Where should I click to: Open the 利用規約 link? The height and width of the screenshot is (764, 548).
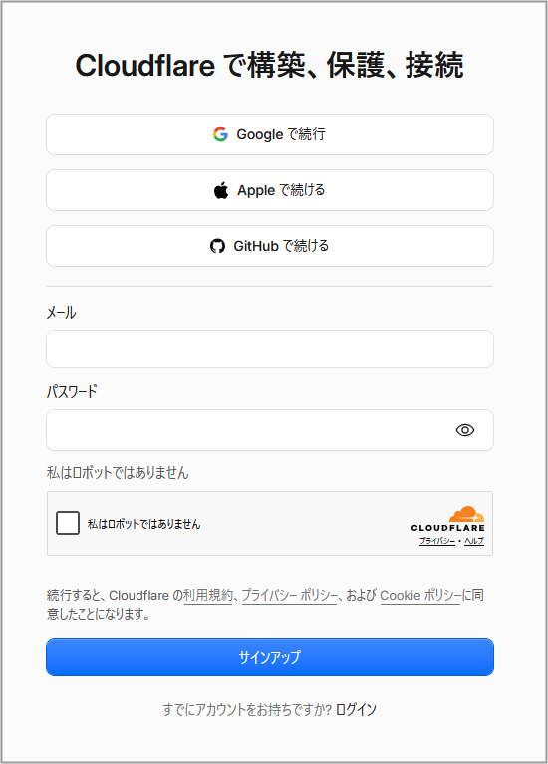coord(208,596)
